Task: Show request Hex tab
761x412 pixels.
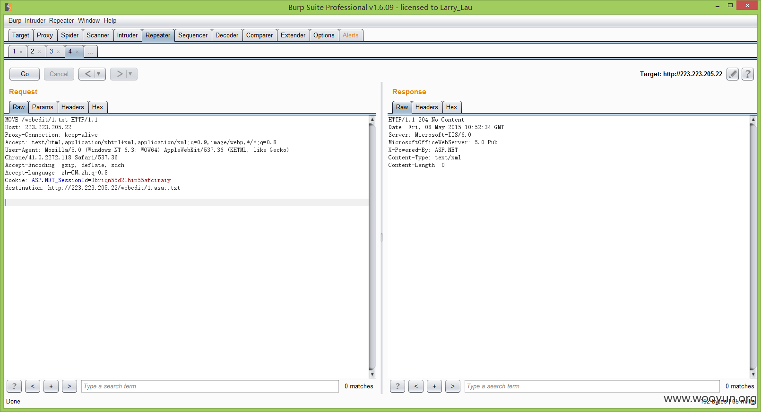Action: pos(98,107)
